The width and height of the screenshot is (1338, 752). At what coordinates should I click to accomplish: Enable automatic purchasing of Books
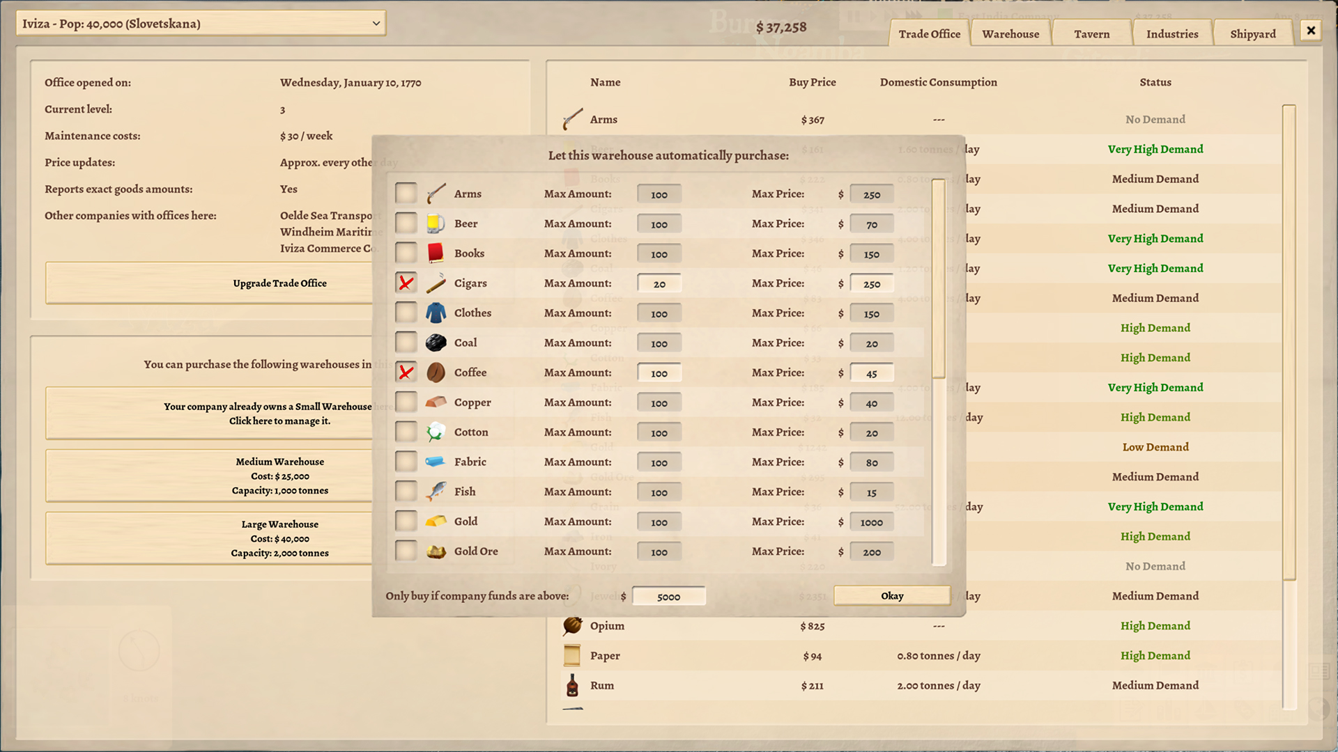[x=406, y=252]
